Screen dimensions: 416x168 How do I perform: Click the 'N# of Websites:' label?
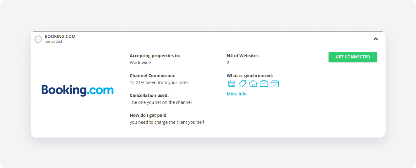click(243, 56)
